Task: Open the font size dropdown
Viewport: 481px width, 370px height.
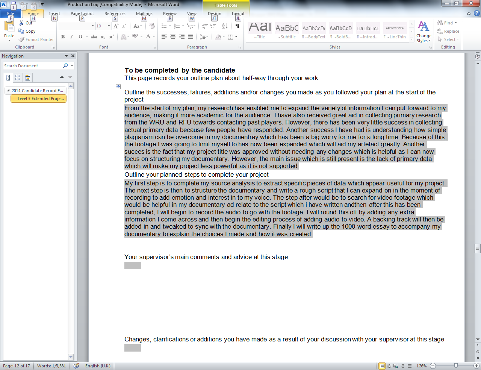Action: tap(109, 26)
